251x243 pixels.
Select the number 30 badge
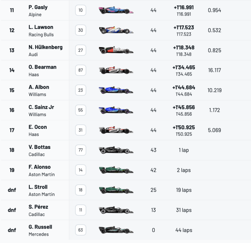pyautogui.click(x=81, y=30)
